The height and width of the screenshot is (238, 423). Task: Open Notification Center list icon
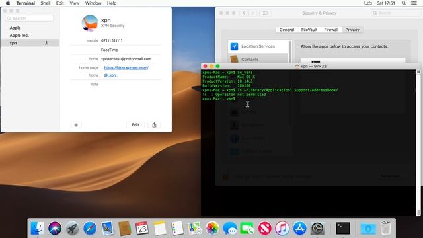point(414,3)
